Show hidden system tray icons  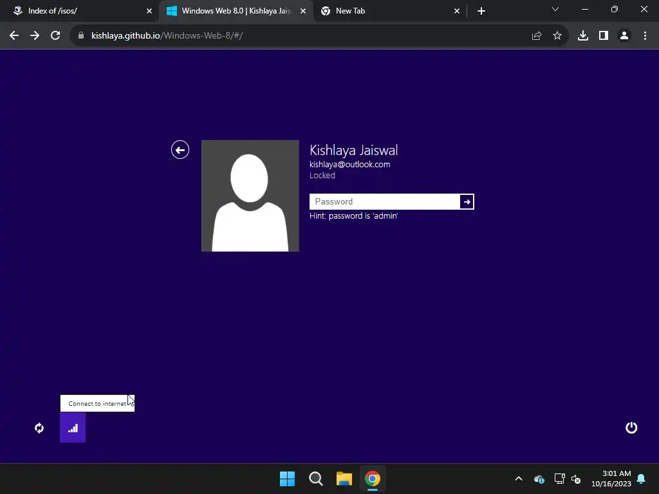[519, 479]
